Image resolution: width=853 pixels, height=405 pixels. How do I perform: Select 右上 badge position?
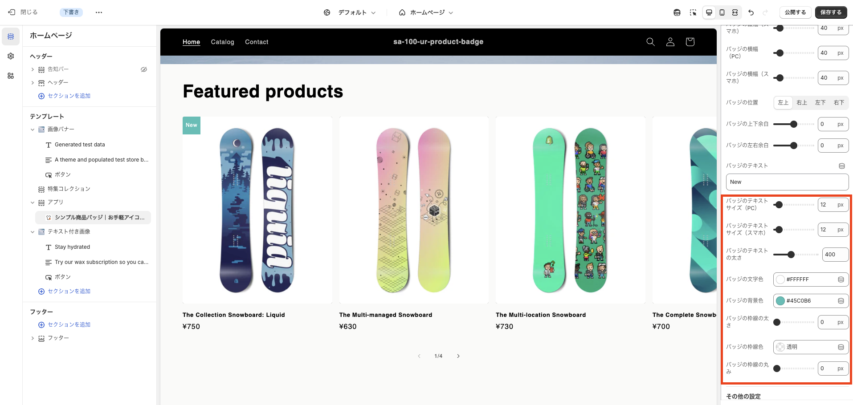pyautogui.click(x=802, y=103)
